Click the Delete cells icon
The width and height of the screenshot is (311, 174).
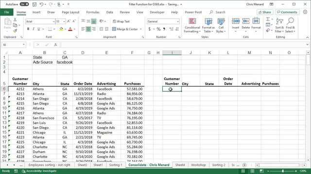(x=245, y=21)
